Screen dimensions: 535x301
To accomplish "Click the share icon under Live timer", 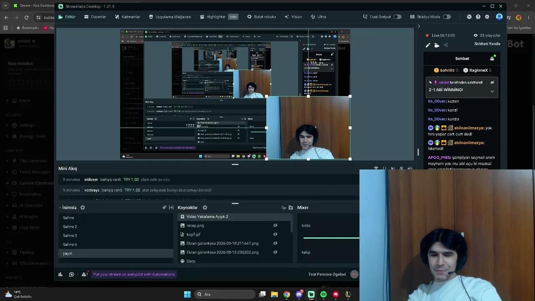I will (446, 45).
